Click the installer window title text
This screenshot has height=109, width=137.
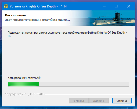pyautogui.click(x=38, y=6)
